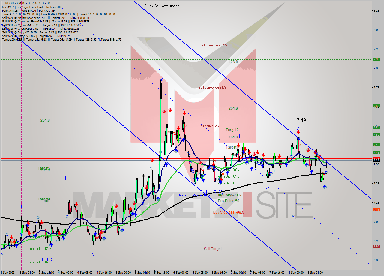Click the green 7.65 price tag
Screen dimensions: 384x276
coord(376,106)
